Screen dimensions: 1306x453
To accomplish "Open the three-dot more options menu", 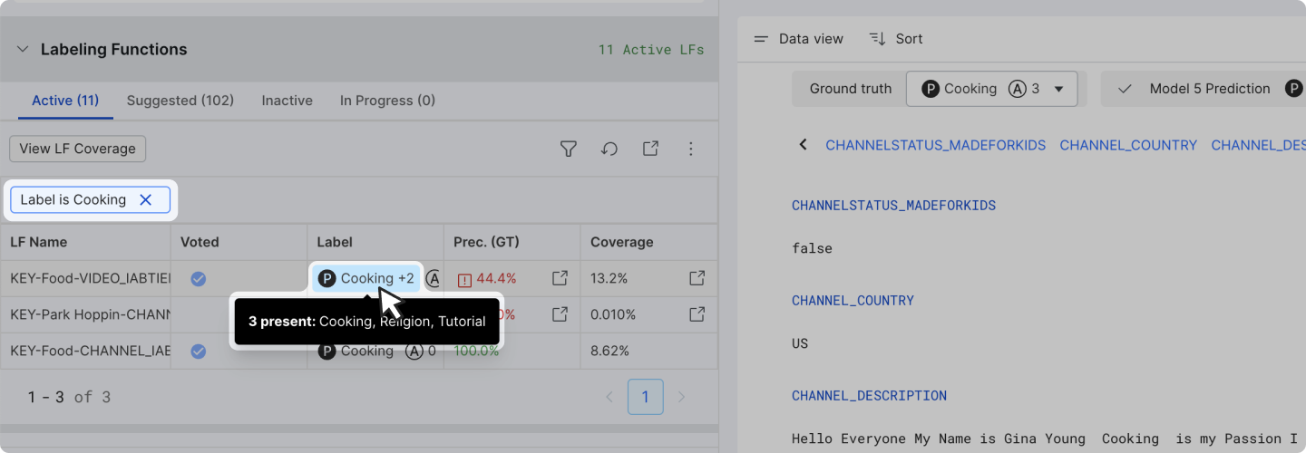I will [x=691, y=149].
